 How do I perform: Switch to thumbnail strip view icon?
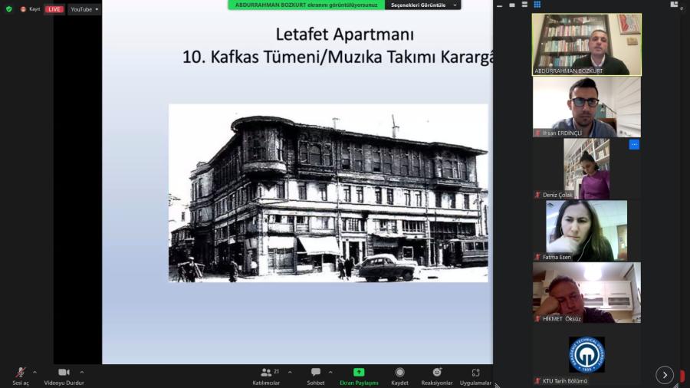pos(524,5)
